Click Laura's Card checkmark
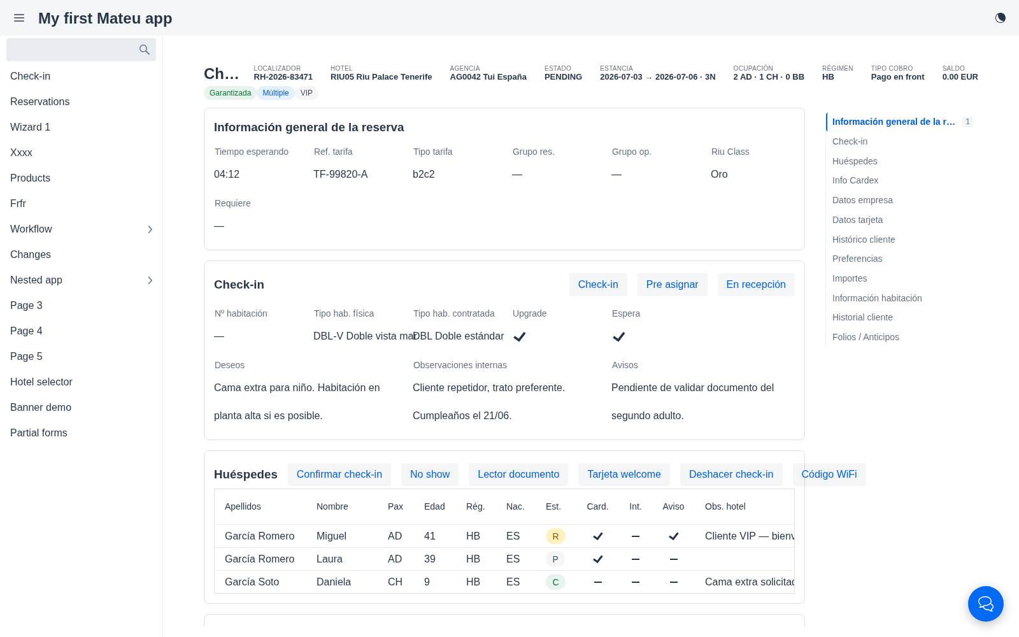This screenshot has width=1019, height=637. point(598,559)
